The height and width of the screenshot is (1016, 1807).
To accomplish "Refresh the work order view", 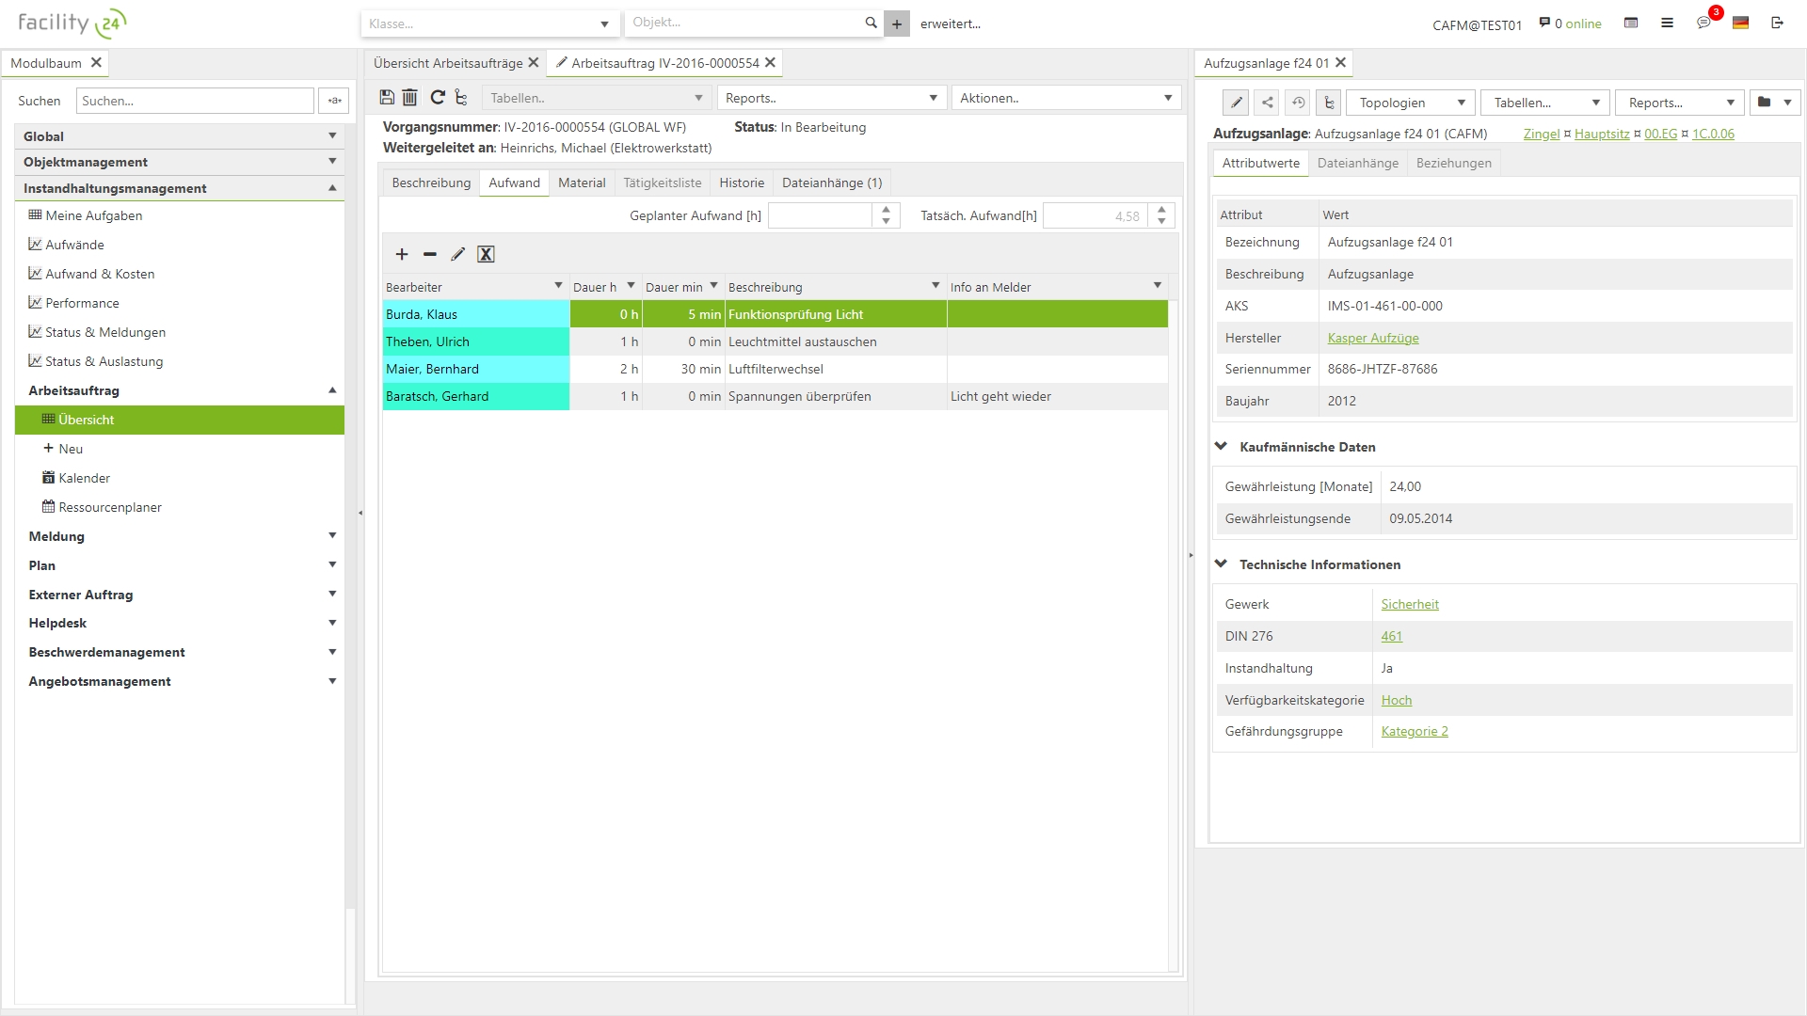I will [x=437, y=97].
